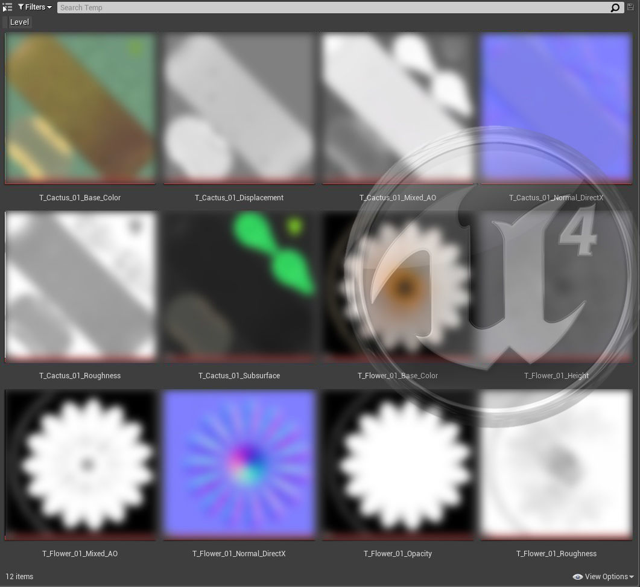This screenshot has width=640, height=587.
Task: Select the T_Flower_01_Normal_DirectX thumbnail
Action: [239, 465]
